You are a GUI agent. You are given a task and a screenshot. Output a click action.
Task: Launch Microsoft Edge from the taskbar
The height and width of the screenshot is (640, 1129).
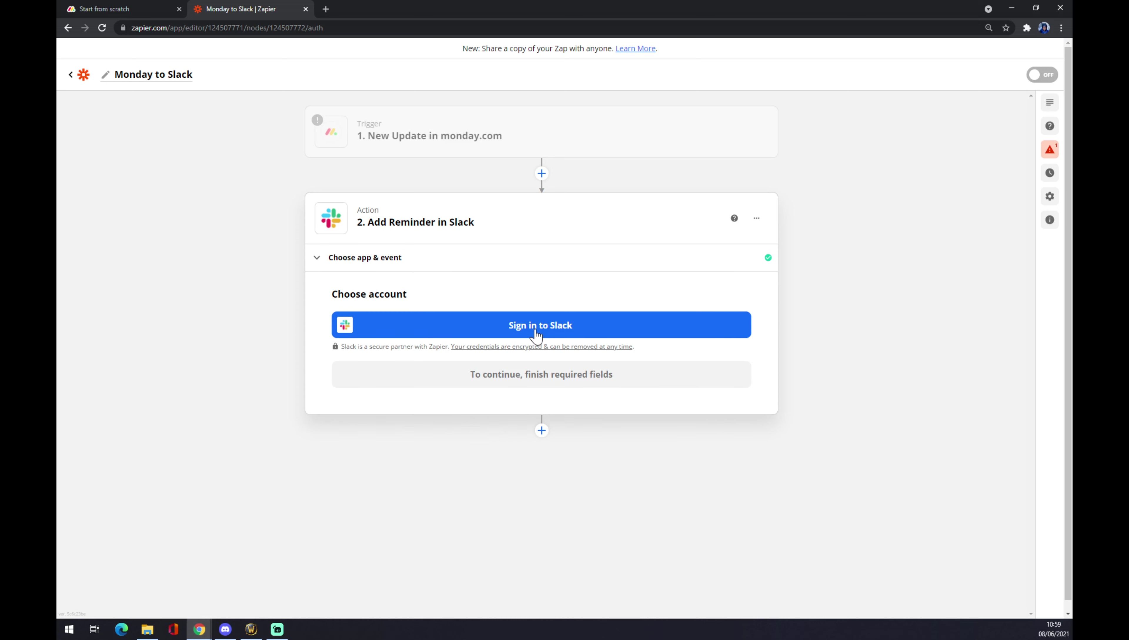point(121,629)
